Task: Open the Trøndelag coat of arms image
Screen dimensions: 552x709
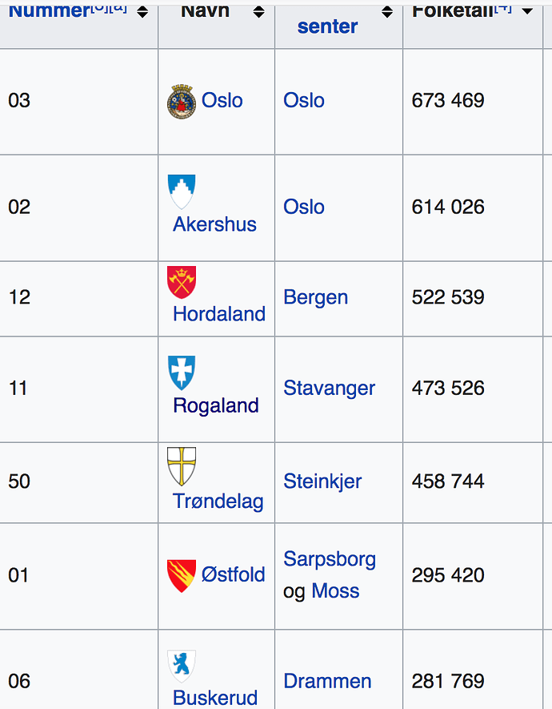Action: point(182,466)
